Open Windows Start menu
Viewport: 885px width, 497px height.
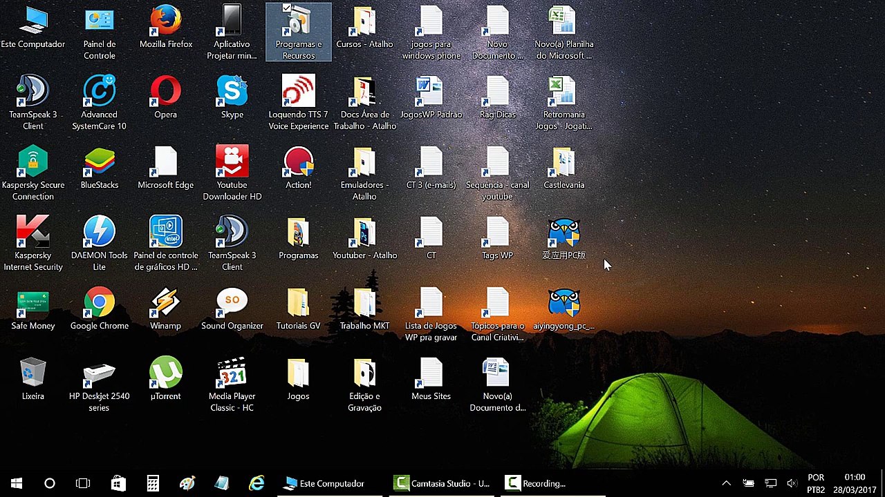pyautogui.click(x=17, y=483)
